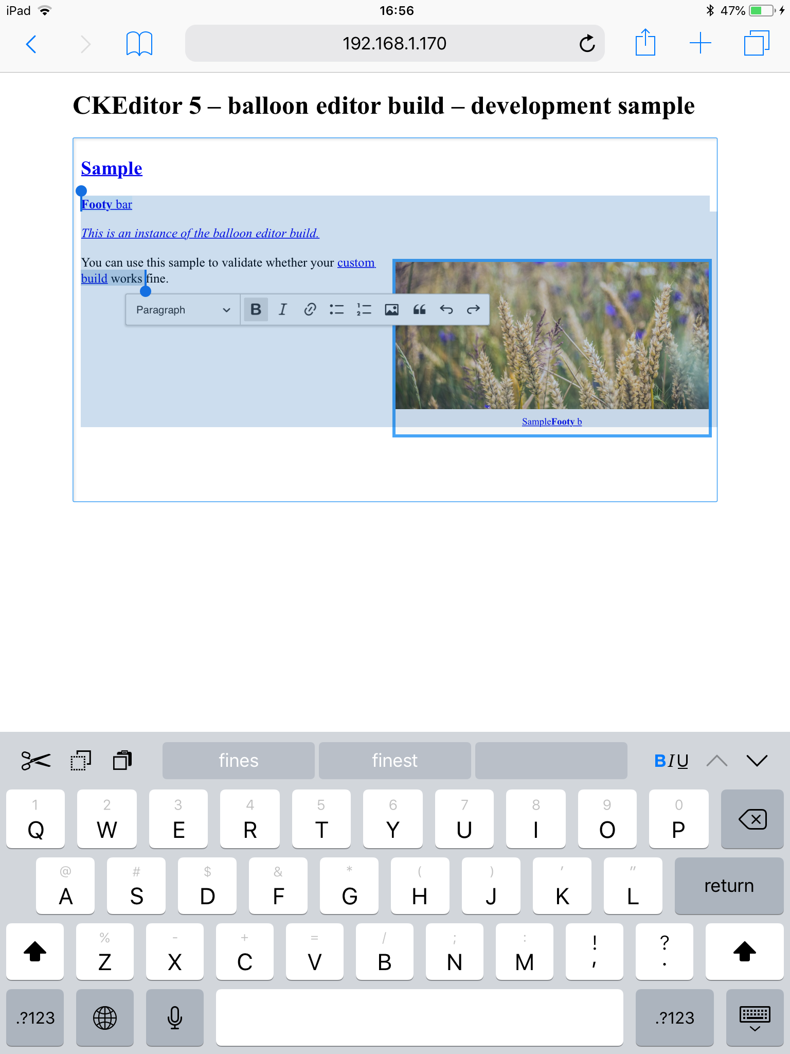Select the wheat field image
Image resolution: width=790 pixels, height=1054 pixels.
click(x=552, y=335)
